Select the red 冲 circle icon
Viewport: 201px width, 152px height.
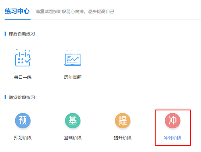pyautogui.click(x=172, y=120)
